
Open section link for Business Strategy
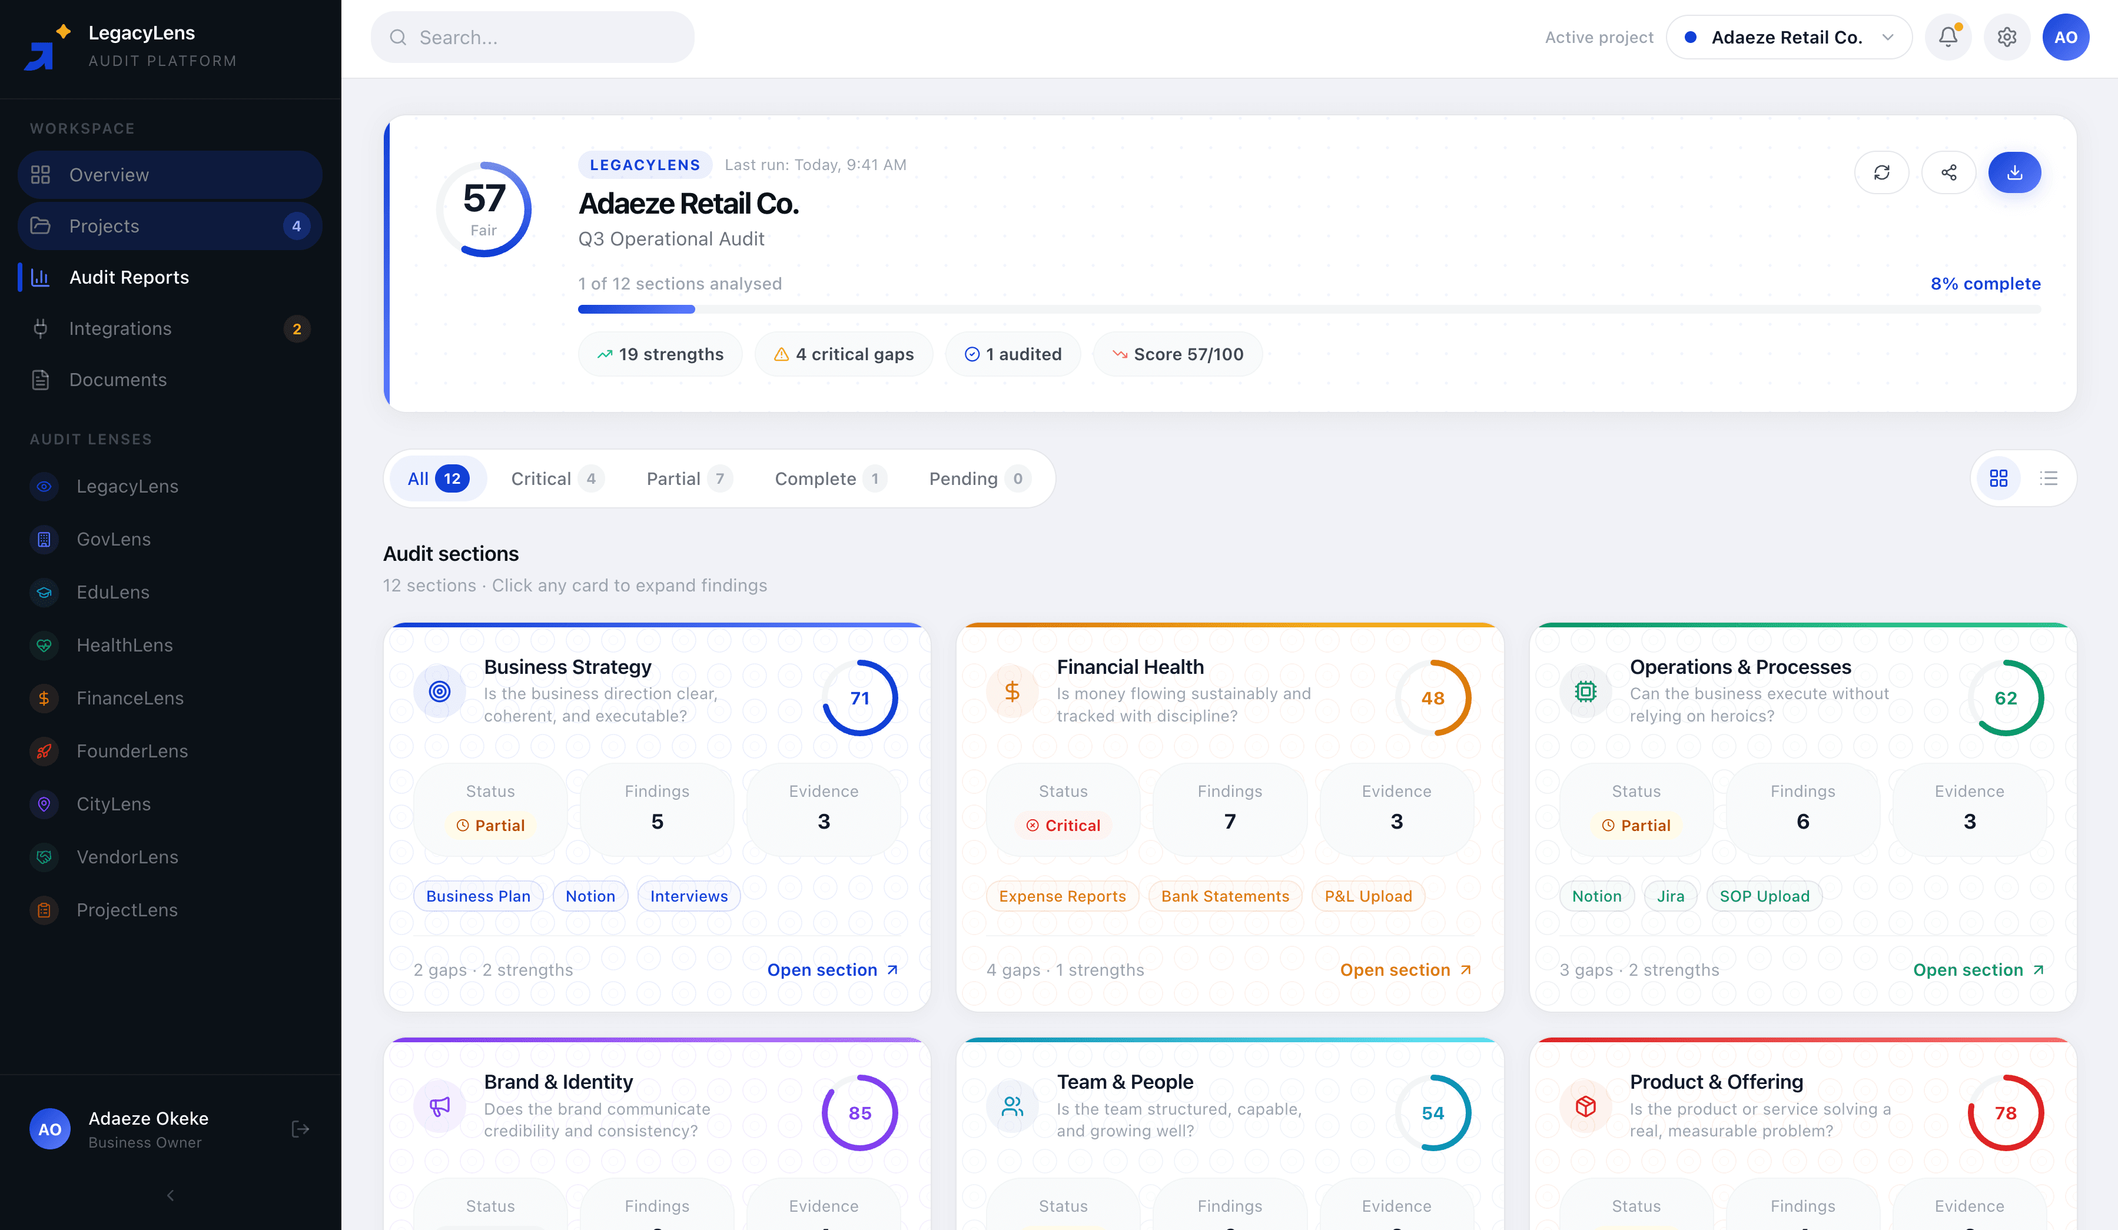(833, 969)
